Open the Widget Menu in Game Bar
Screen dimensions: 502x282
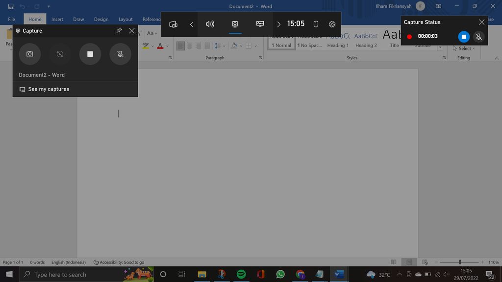(173, 23)
